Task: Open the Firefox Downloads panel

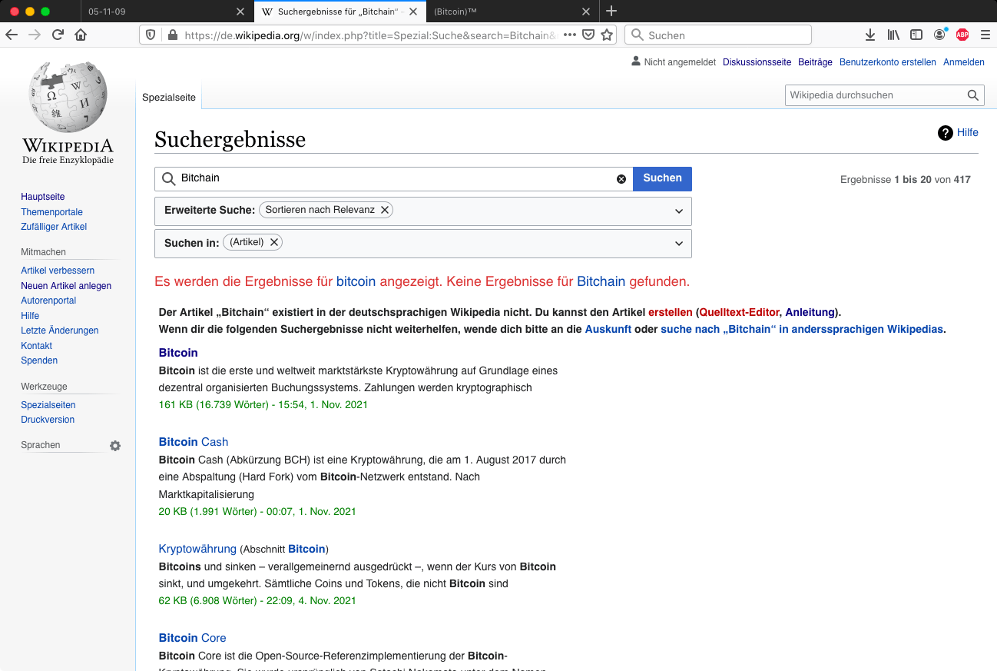Action: pos(869,35)
